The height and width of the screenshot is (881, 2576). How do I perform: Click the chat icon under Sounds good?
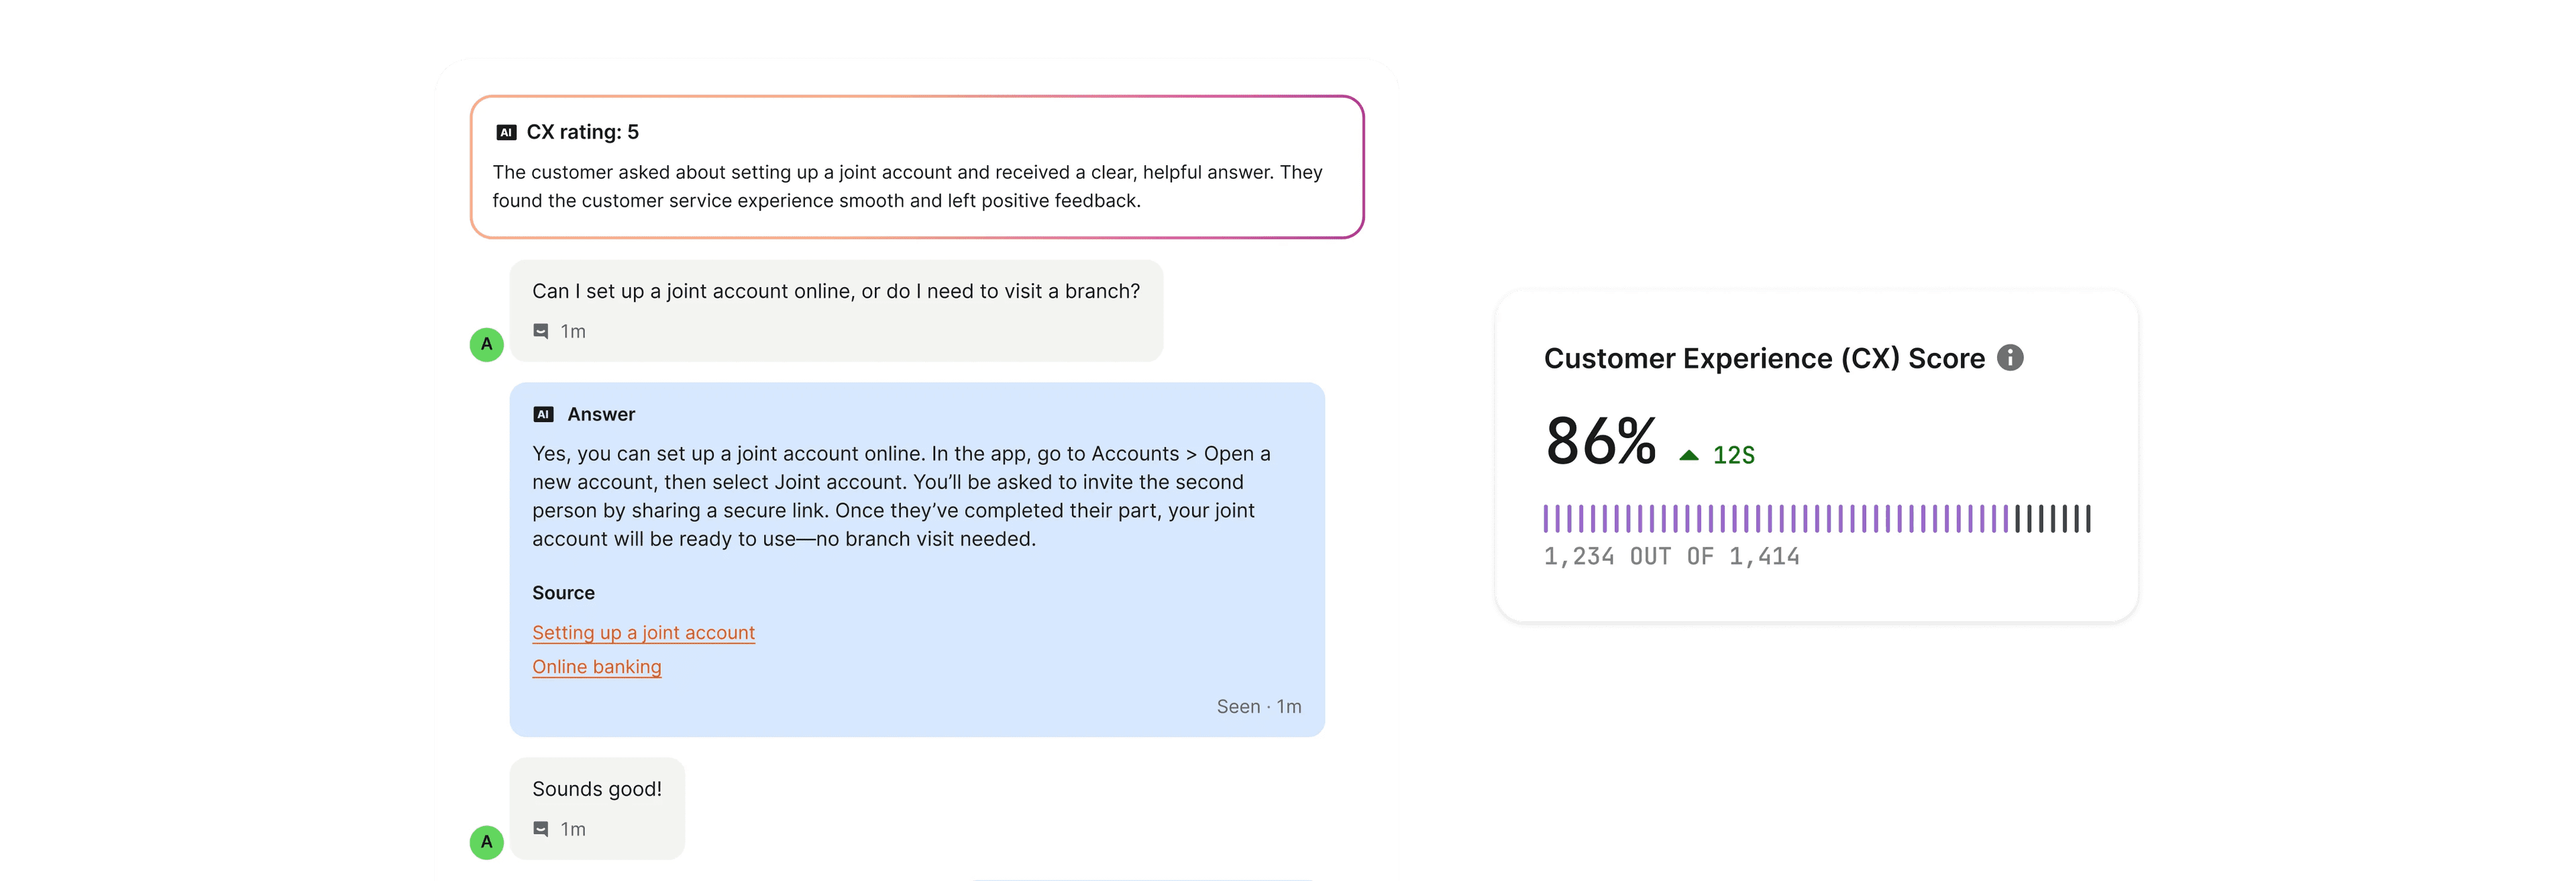point(541,829)
